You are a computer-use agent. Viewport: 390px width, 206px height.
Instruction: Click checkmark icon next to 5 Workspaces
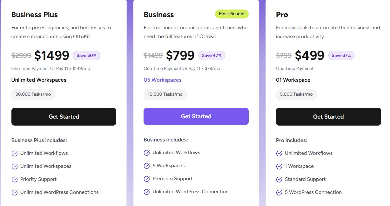[x=147, y=166]
